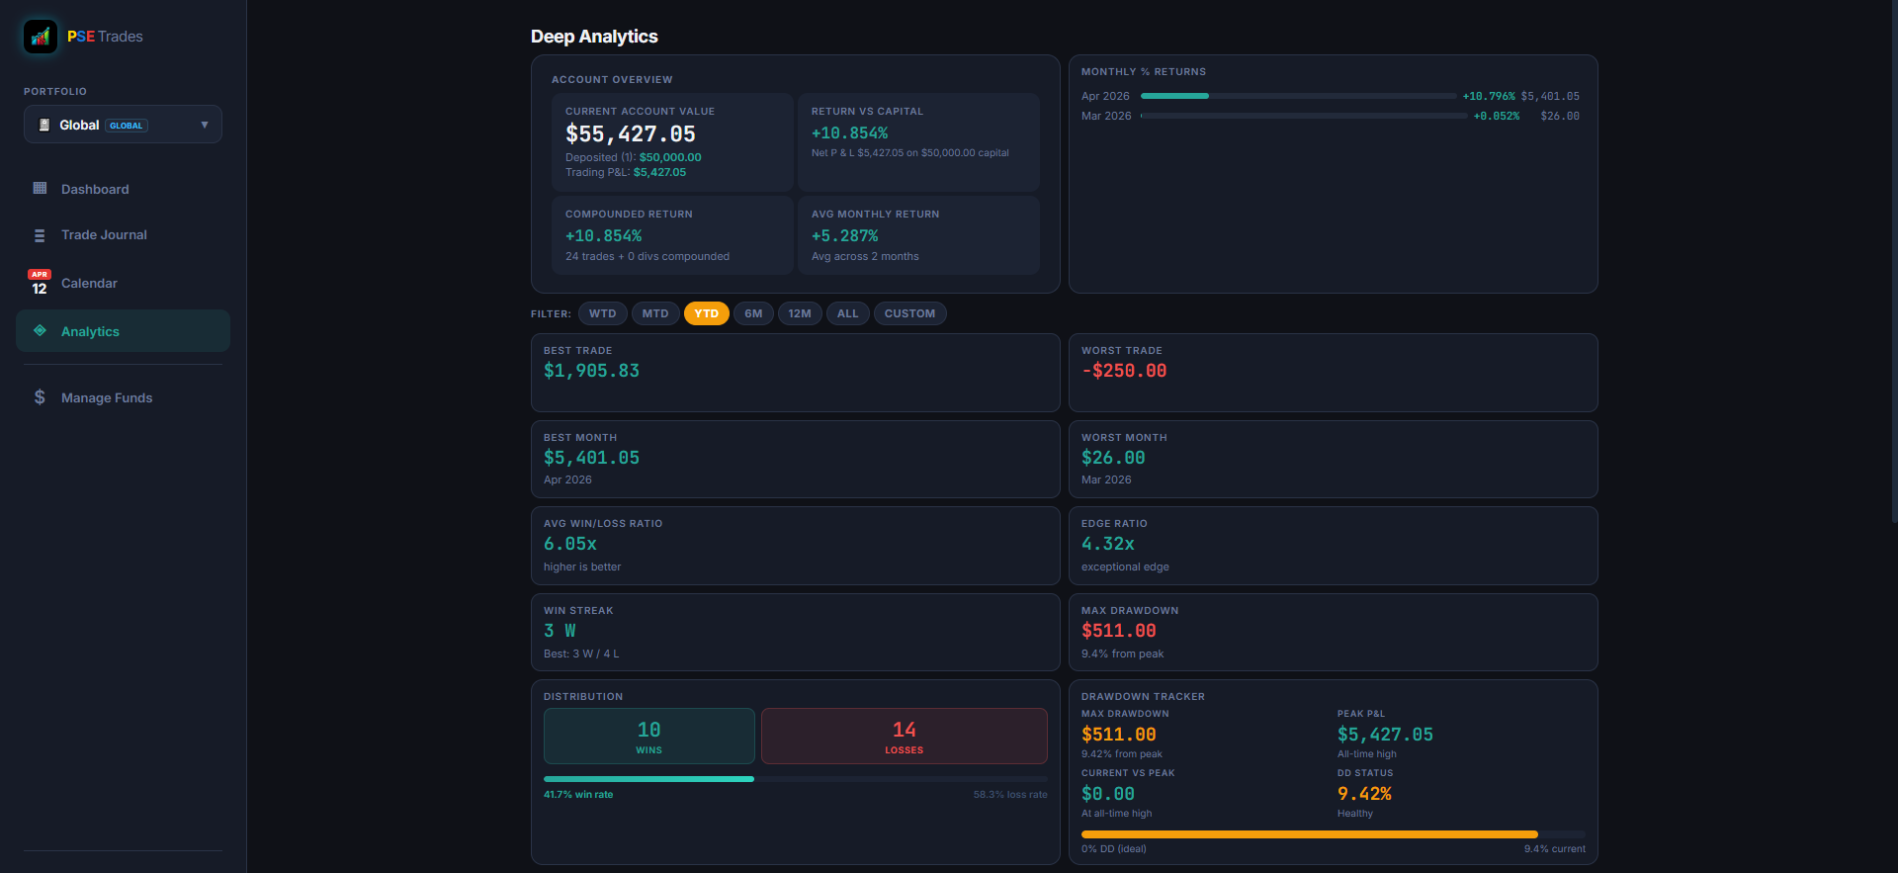Select the MTD filter
The image size is (1898, 873).
click(x=654, y=313)
